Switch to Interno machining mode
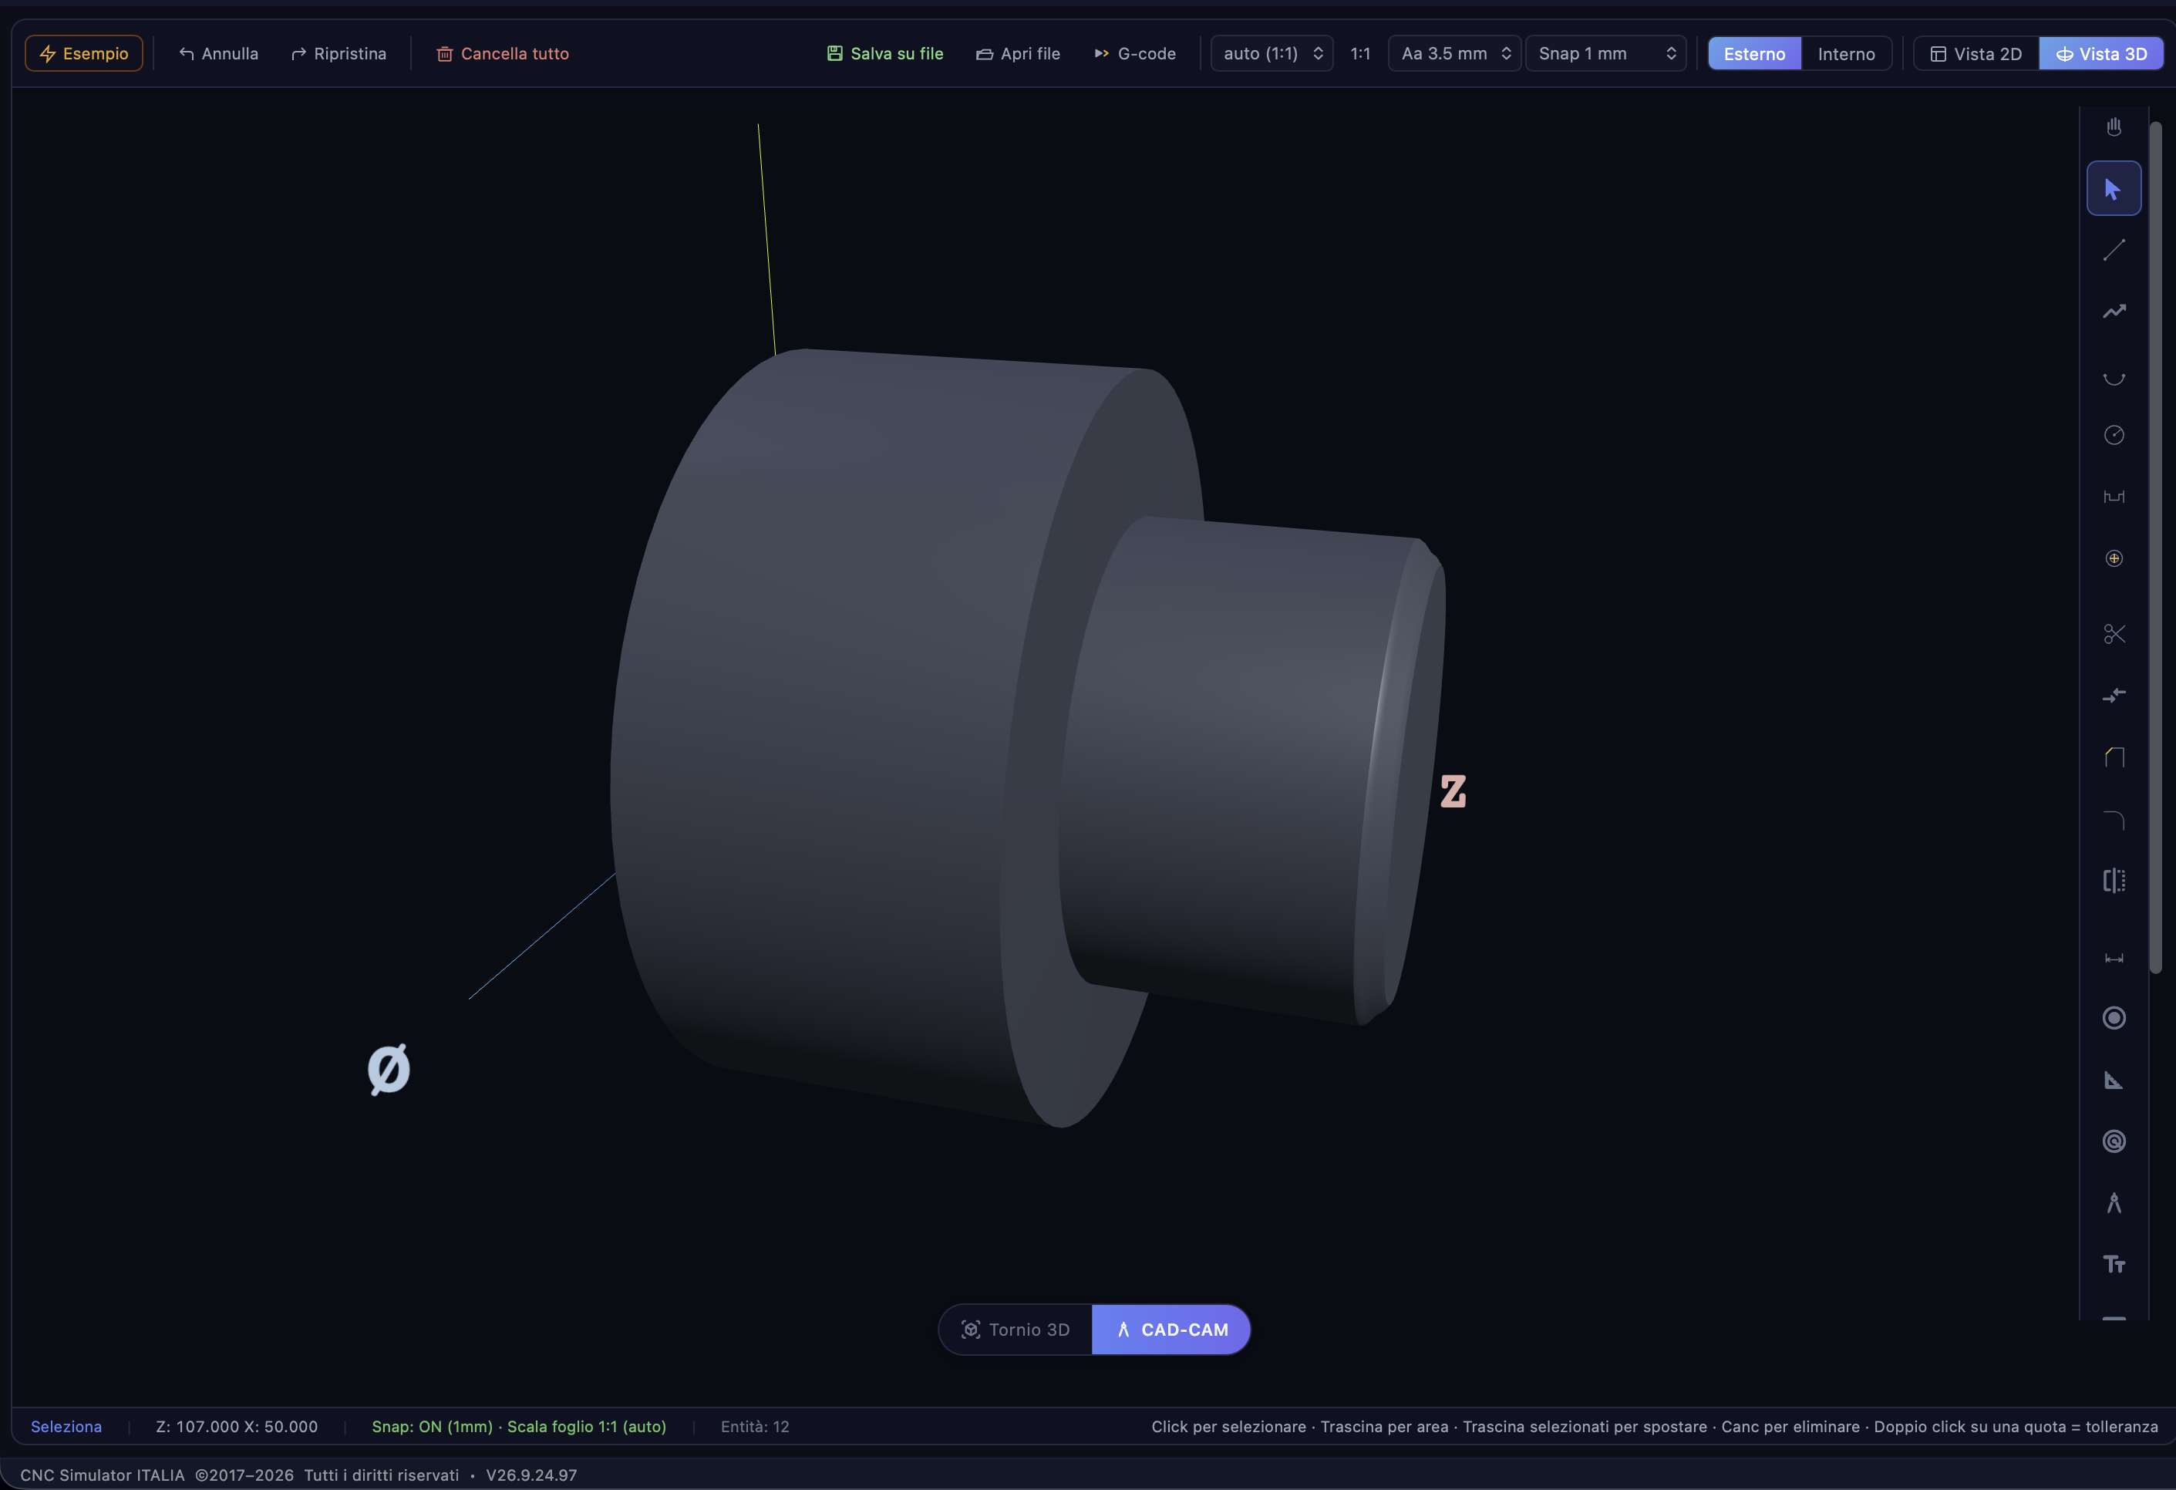Screen dimensions: 2176x1490 [x=1847, y=53]
